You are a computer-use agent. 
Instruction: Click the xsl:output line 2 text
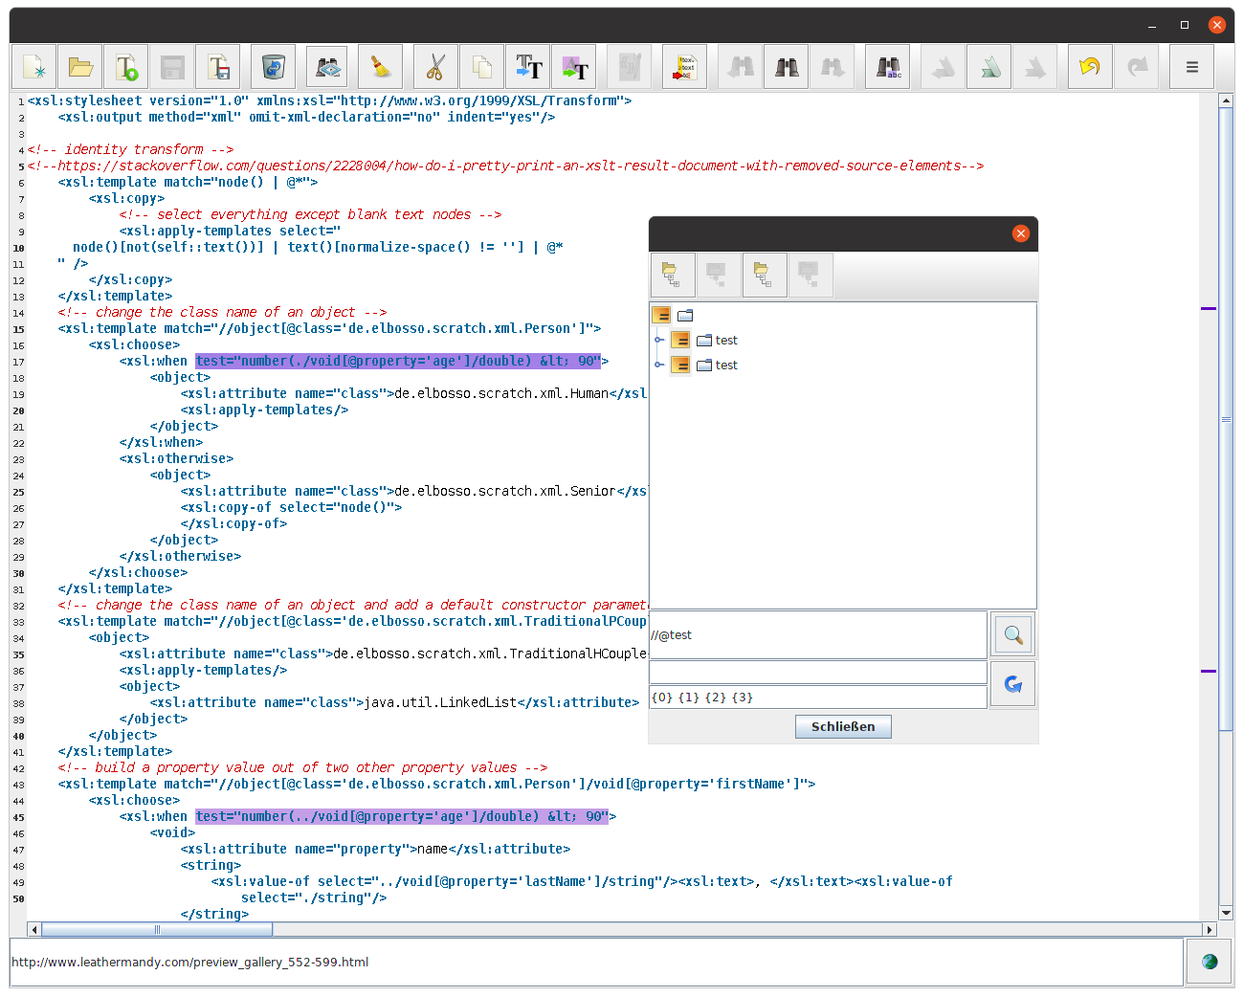click(x=306, y=117)
